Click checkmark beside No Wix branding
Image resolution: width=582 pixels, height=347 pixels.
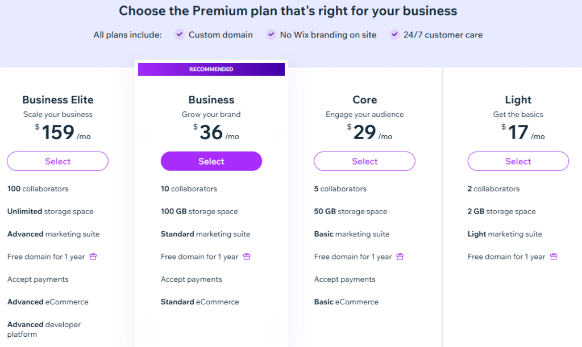coord(271,35)
